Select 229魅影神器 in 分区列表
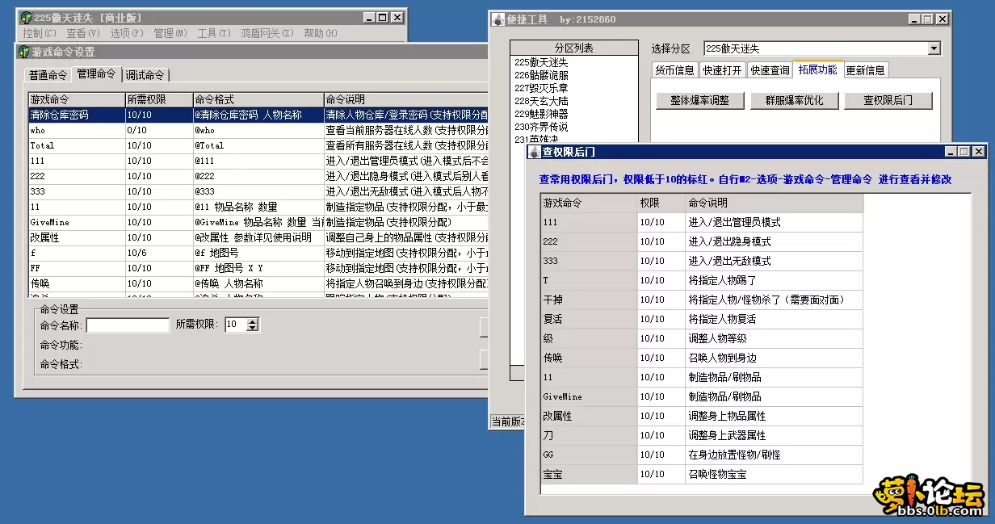 click(x=573, y=114)
